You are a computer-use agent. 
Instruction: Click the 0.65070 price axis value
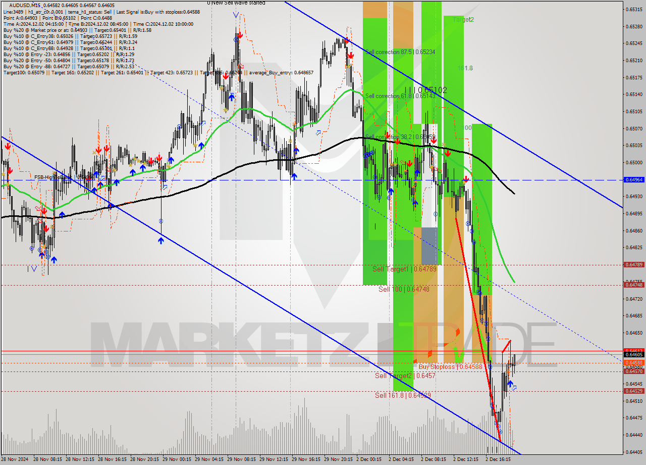tap(634, 128)
